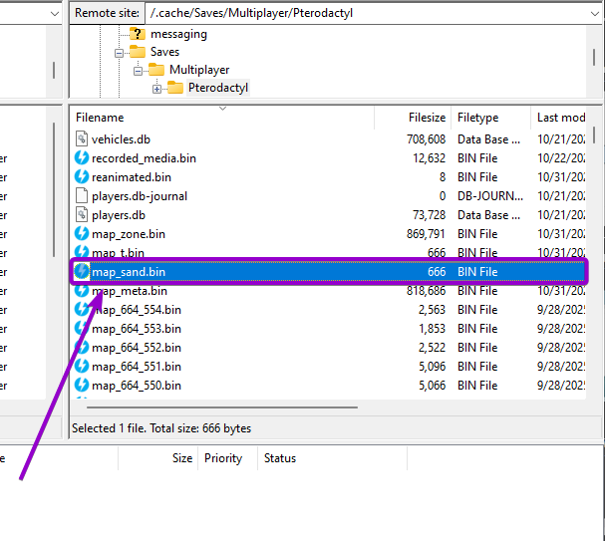
Task: Select the recorded_media.bin file name
Action: (144, 158)
